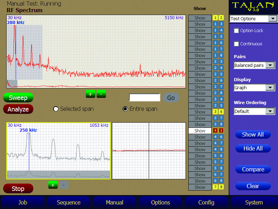The height and width of the screenshot is (209, 278).
Task: Zoom out the upper spectrum with minus button
Action: 101,94
